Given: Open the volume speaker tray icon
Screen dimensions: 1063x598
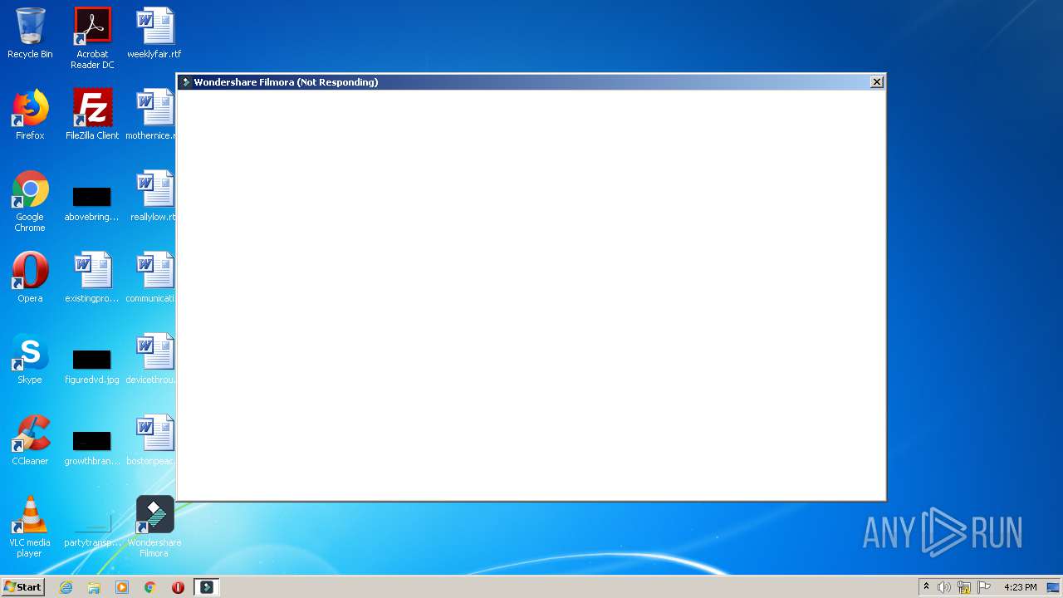Looking at the screenshot, I should pos(944,587).
